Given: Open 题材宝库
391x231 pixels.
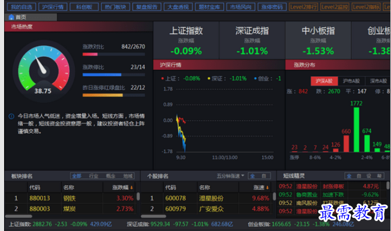Looking at the screenshot, I should [x=210, y=7].
